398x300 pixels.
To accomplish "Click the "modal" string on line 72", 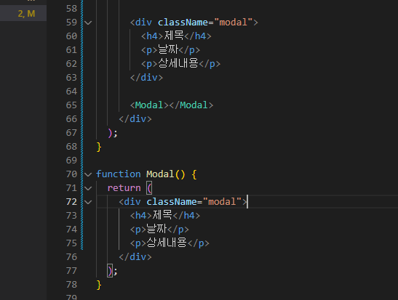I will point(222,202).
